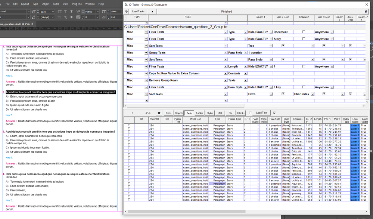Open Hide EXACTLY dropdown in Document filter row
This screenshot has width=373, height=219.
coord(271,32)
